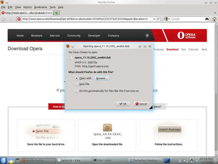Select the opera.com browser tab

coord(27,13)
